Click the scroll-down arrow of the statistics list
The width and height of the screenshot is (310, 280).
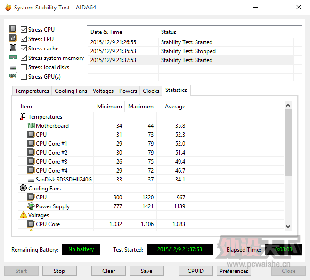tap(288, 227)
